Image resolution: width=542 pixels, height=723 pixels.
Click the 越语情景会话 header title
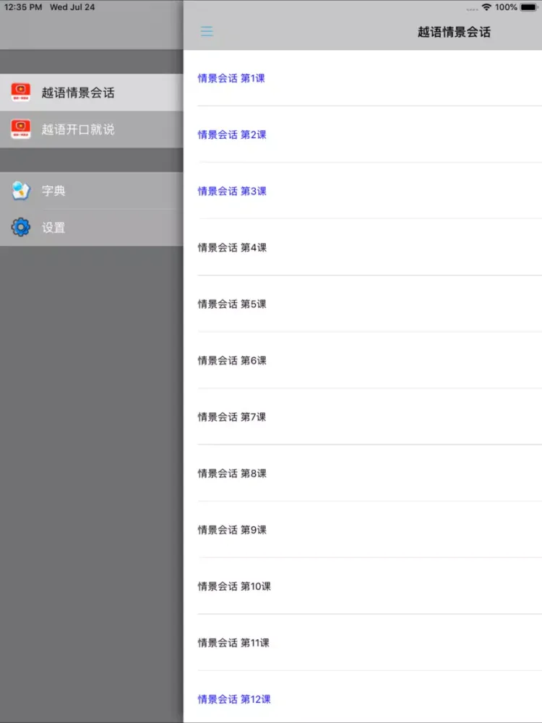click(454, 32)
